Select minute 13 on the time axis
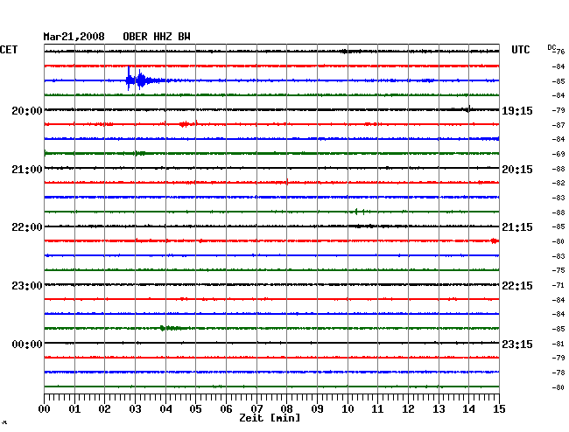The image size is (569, 432). (x=439, y=409)
